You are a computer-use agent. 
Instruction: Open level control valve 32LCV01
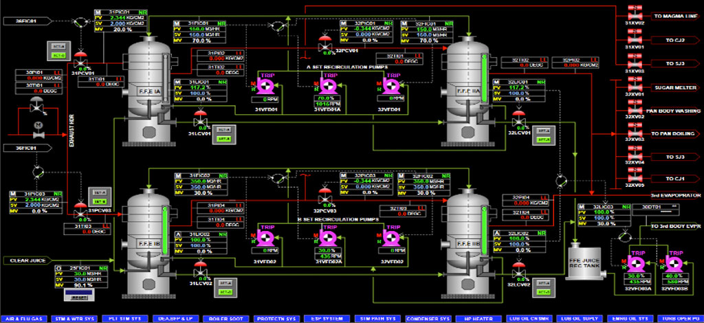(x=520, y=120)
